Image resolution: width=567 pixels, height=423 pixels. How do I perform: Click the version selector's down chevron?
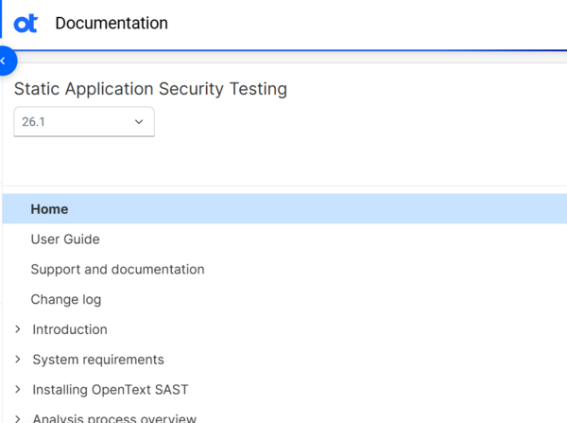[139, 122]
